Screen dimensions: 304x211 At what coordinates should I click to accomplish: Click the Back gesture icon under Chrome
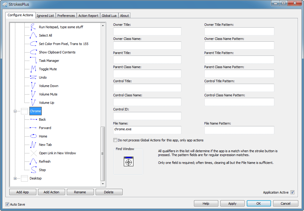click(33, 119)
